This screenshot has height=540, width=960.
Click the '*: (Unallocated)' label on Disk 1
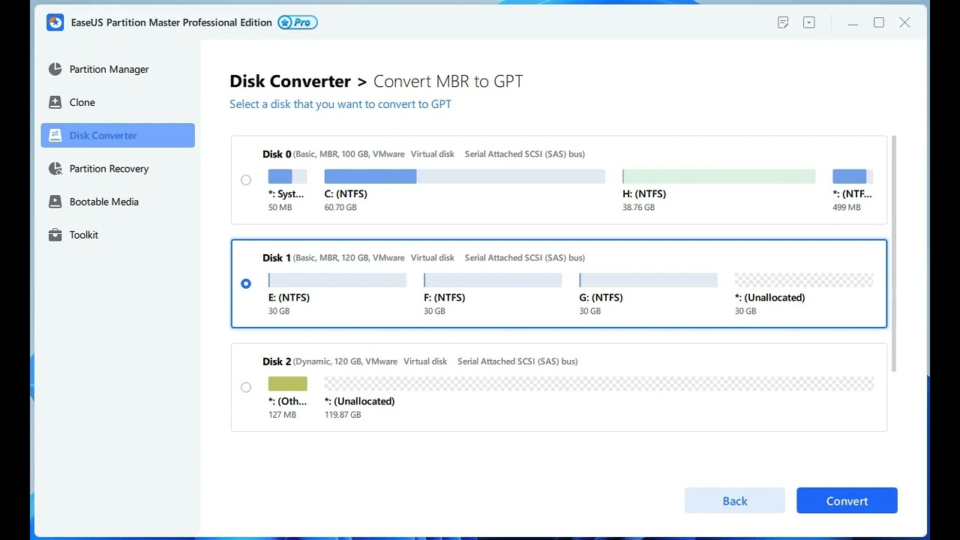coord(770,297)
